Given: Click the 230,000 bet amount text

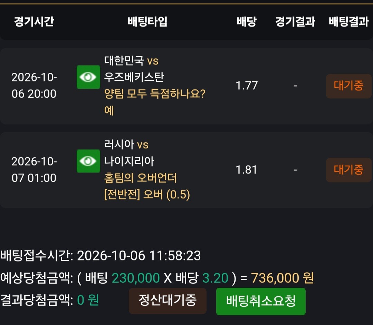Looking at the screenshot, I should click(136, 278).
